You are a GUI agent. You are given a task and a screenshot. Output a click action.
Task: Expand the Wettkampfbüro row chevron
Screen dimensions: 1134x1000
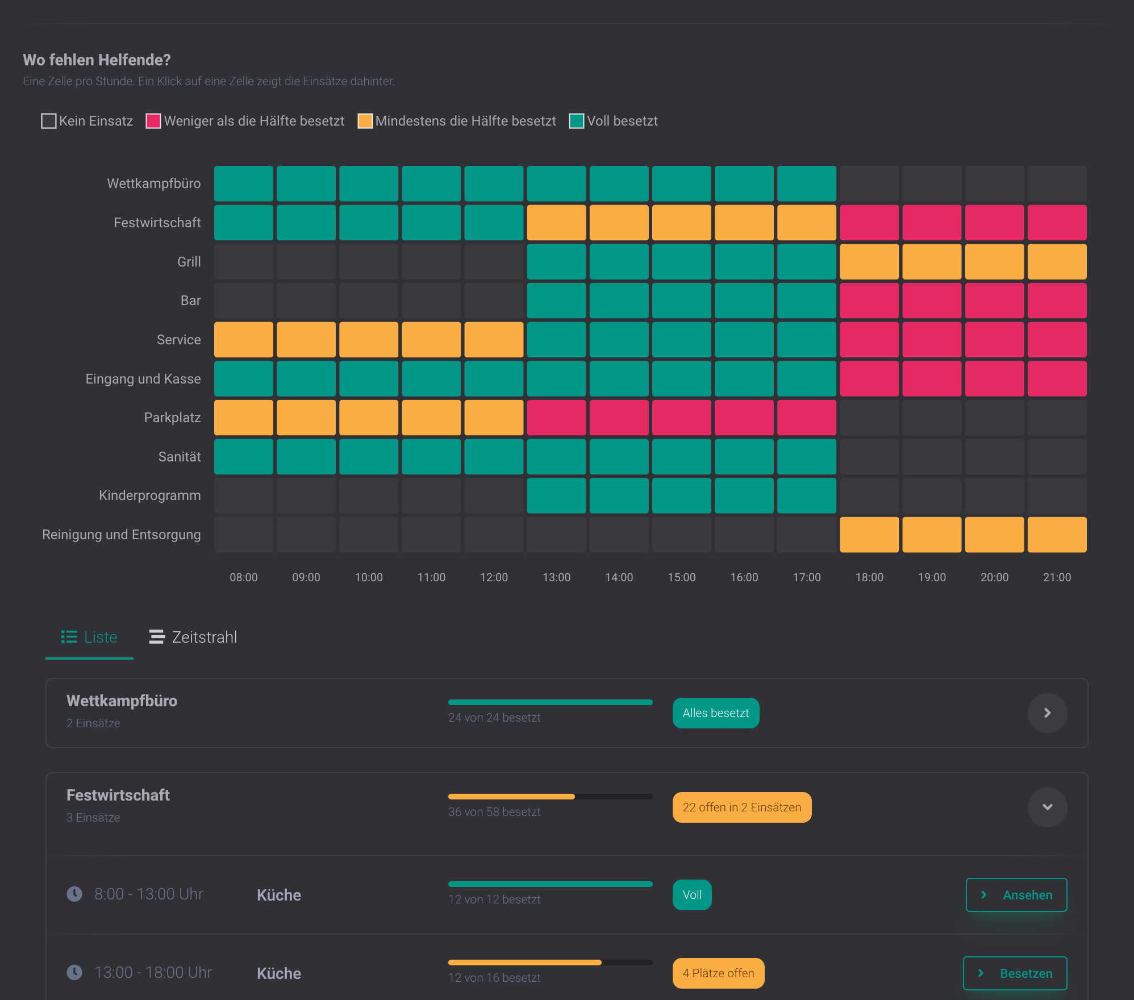click(x=1047, y=713)
